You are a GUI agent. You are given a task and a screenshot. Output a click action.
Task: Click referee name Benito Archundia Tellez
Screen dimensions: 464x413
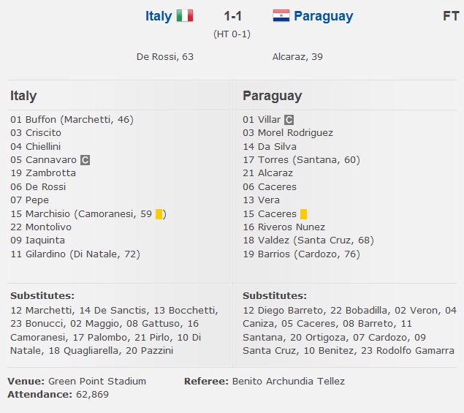tap(288, 381)
